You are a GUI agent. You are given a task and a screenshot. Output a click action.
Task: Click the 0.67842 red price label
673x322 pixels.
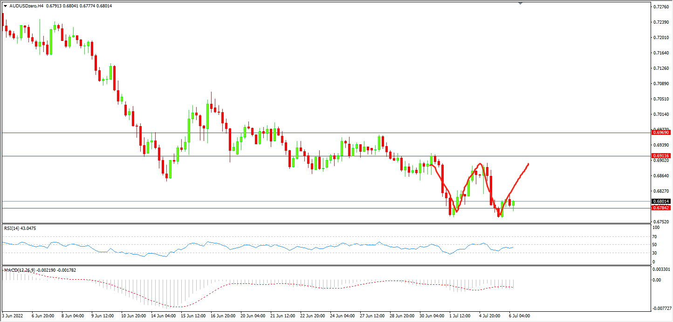coord(661,208)
